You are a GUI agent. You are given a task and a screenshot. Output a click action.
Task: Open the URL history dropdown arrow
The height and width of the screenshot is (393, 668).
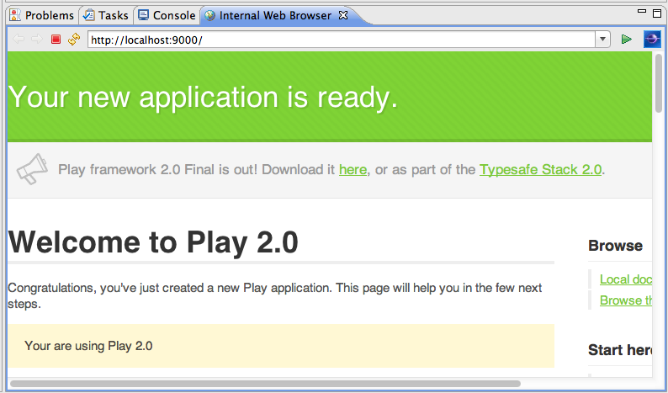pos(602,40)
